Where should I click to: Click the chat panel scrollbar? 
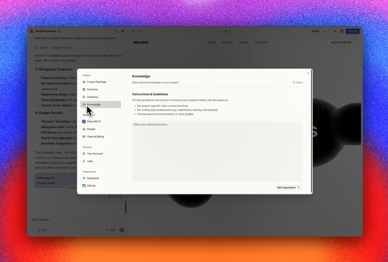[x=126, y=207]
